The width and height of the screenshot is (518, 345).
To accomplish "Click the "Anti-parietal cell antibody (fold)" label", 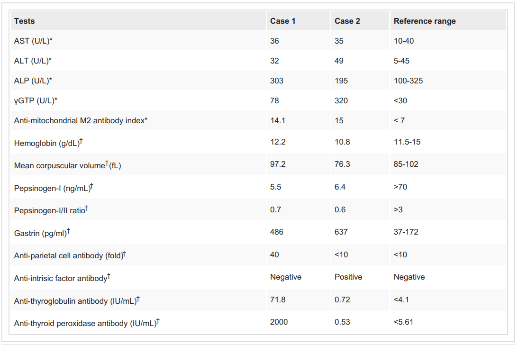I will pos(70,255).
